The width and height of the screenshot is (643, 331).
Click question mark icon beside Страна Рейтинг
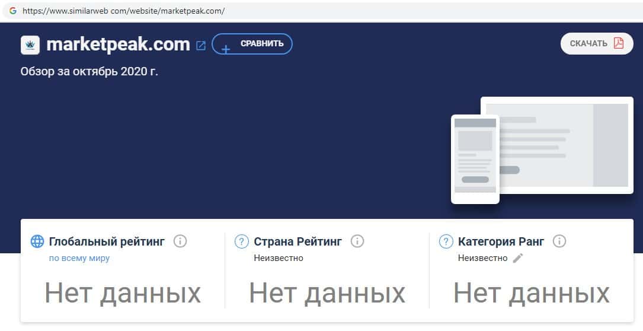coord(242,241)
